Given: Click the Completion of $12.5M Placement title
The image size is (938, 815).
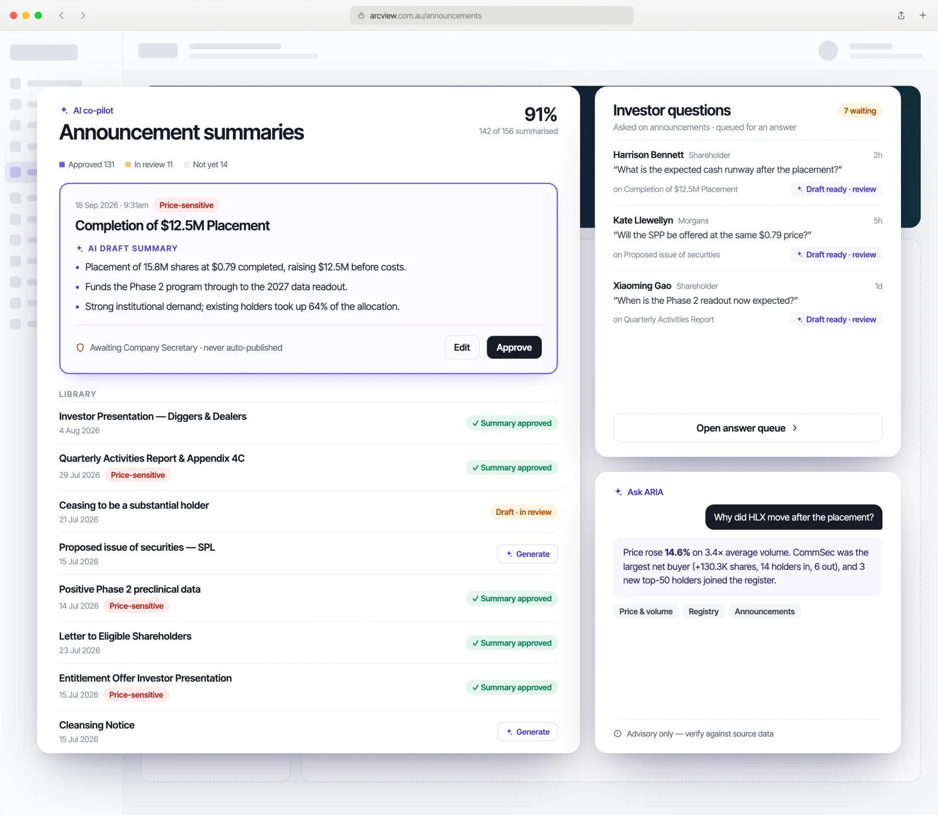Looking at the screenshot, I should pyautogui.click(x=172, y=226).
